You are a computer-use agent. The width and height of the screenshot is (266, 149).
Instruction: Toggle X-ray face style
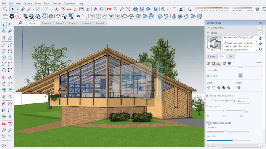pyautogui.click(x=239, y=88)
